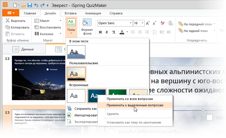Toggle italic К formatting
The image size is (226, 138).
click(x=107, y=32)
